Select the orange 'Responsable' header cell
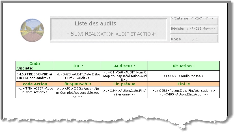The width and height of the screenshot is (235, 133). click(x=77, y=84)
